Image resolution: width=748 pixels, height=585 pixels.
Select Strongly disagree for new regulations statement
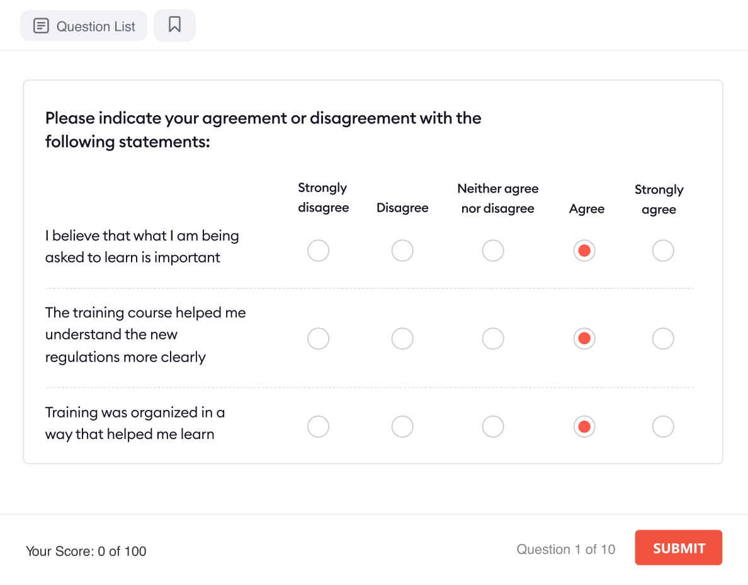tap(318, 339)
